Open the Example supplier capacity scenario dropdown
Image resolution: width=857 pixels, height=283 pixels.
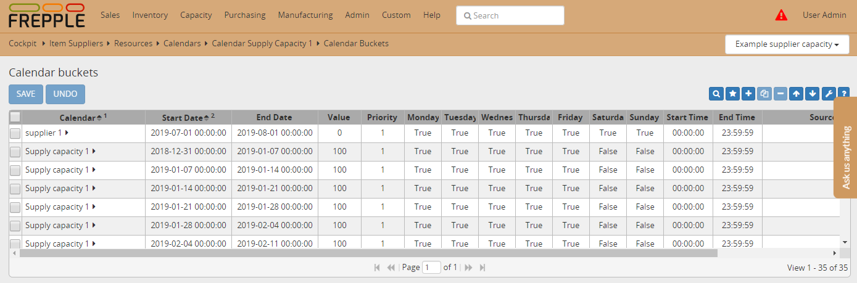click(x=787, y=44)
